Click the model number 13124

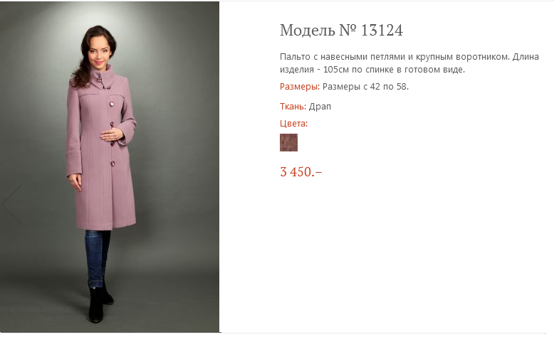point(382,31)
